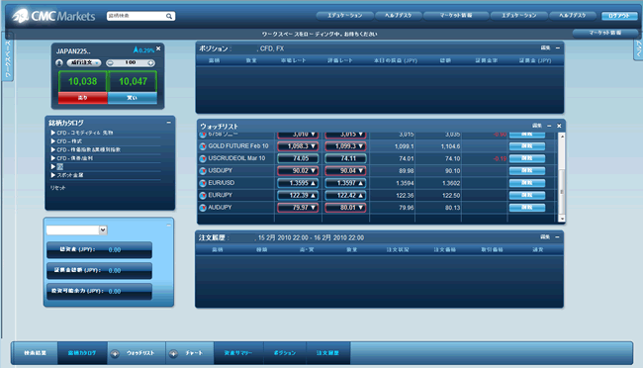643x368 pixels.
Task: Click the plus icon on チャート bottom tab
Action: [x=173, y=353]
